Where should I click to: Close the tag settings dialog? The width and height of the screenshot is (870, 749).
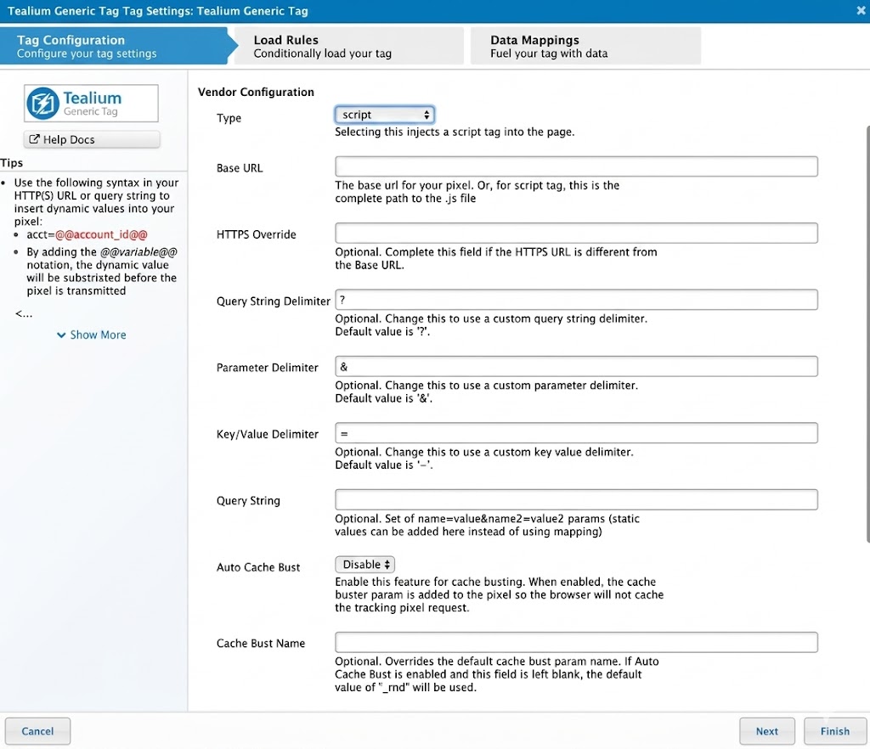click(861, 11)
